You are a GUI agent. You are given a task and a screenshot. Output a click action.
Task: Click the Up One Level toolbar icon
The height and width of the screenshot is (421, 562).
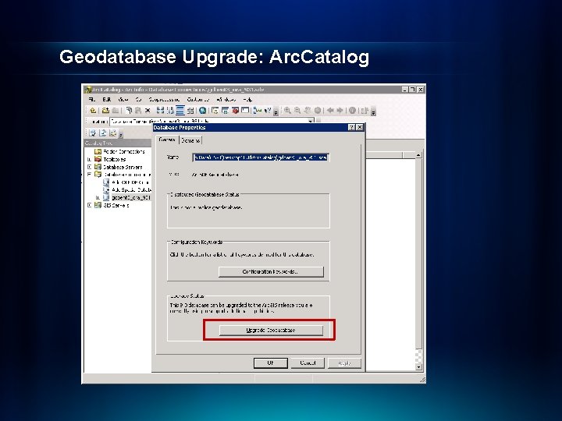pos(93,111)
